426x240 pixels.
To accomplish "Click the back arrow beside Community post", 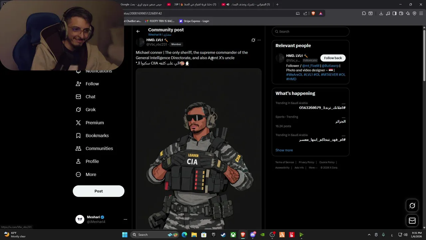I will coord(138,31).
